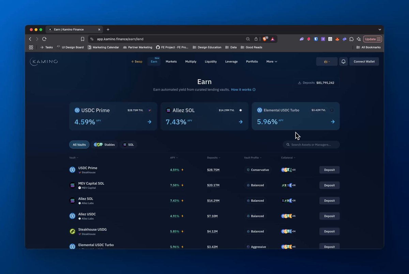Viewport: 409px width, 274px height.
Task: Open the All Bookmarks folder
Action: 368,47
